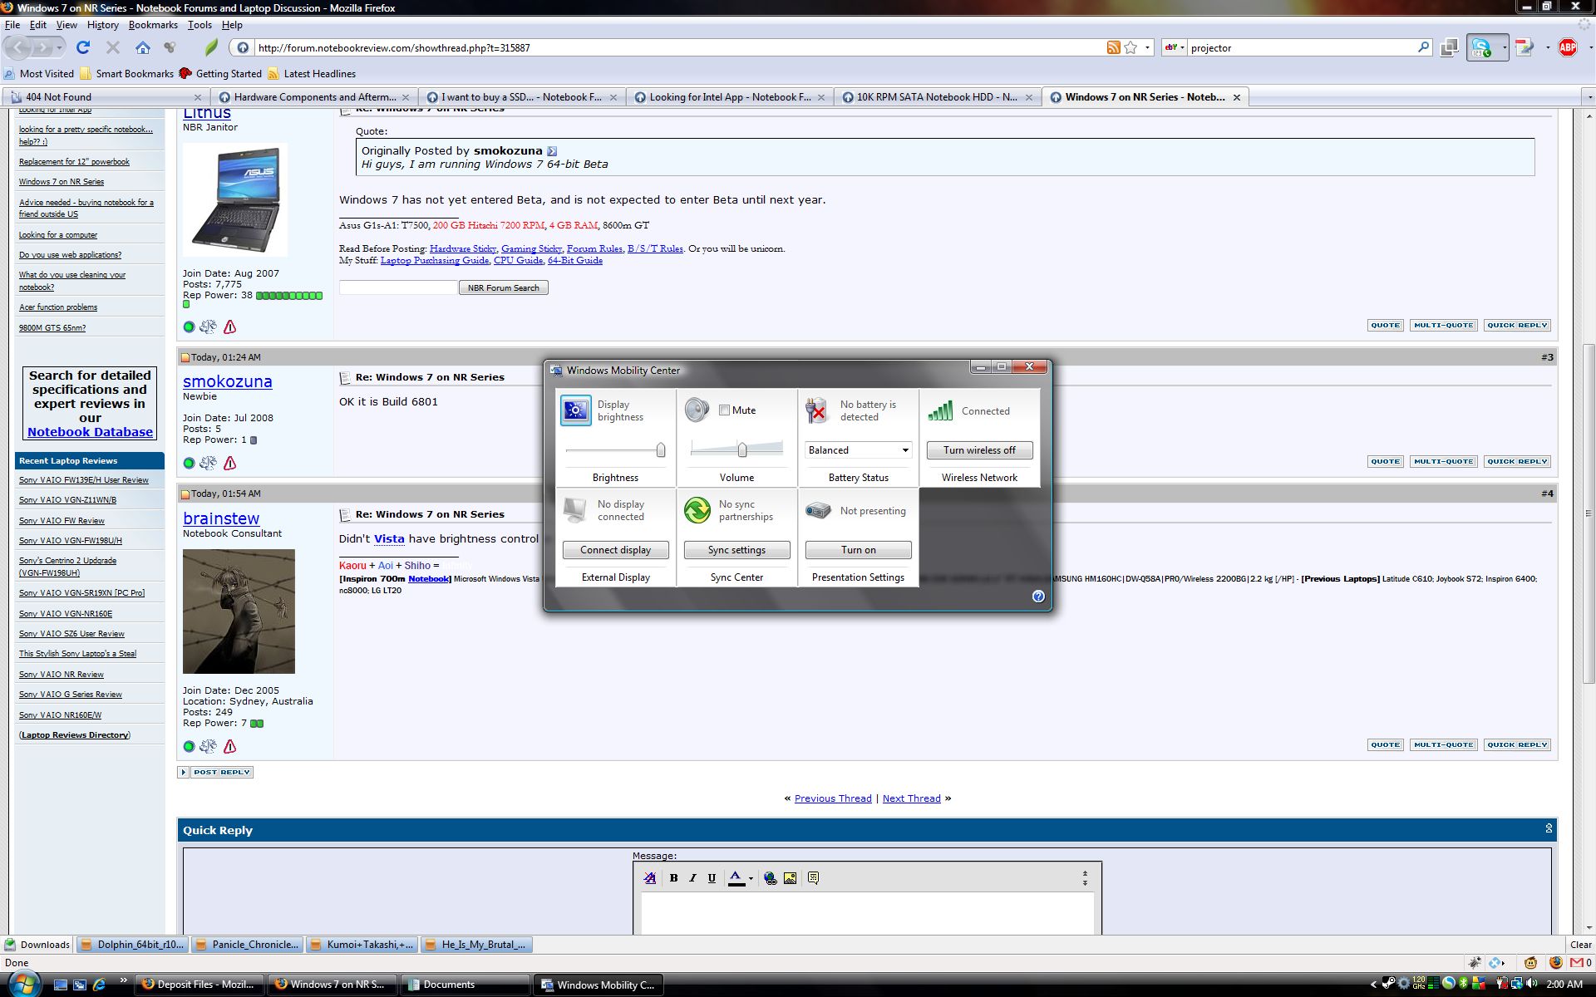Click the Italic icon in Quick Reply editor
1596x997 pixels.
pos(692,877)
